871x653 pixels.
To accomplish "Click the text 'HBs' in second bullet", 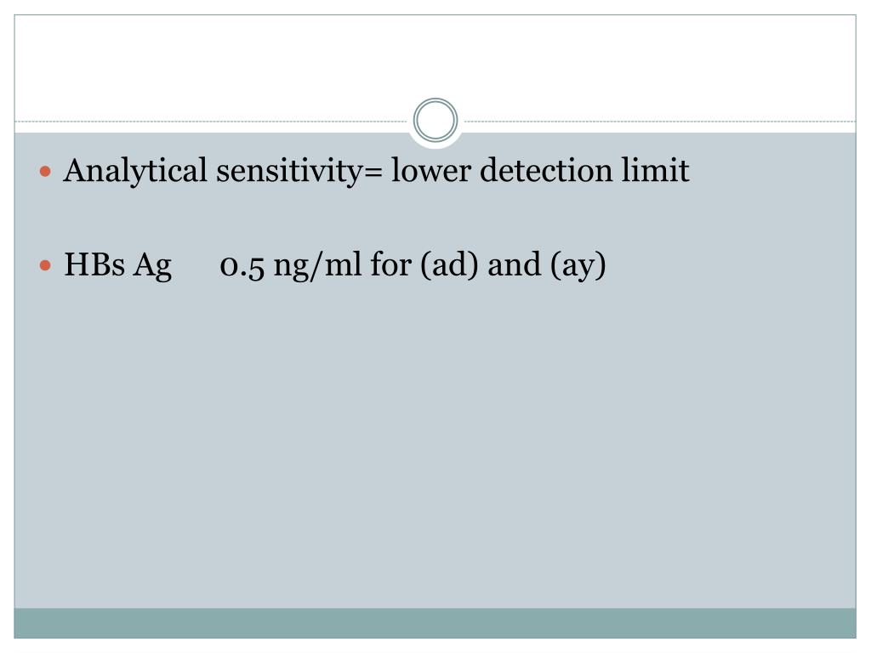I will click(94, 264).
